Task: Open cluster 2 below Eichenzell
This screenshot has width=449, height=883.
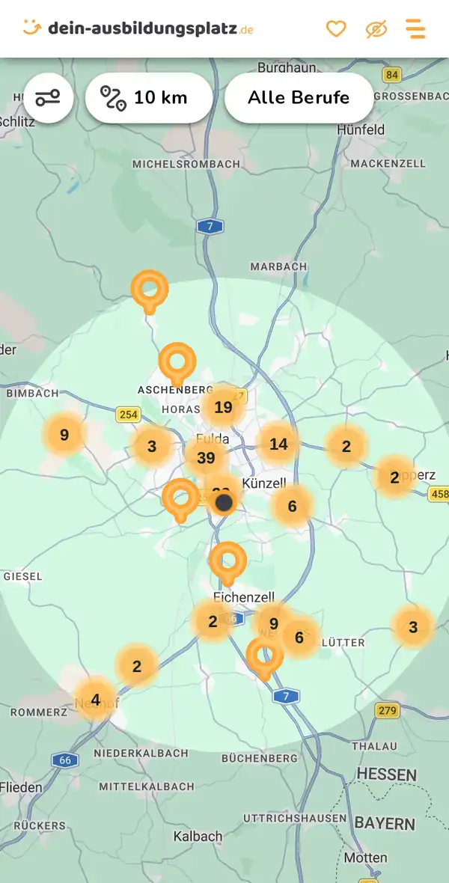Action: pos(213,622)
